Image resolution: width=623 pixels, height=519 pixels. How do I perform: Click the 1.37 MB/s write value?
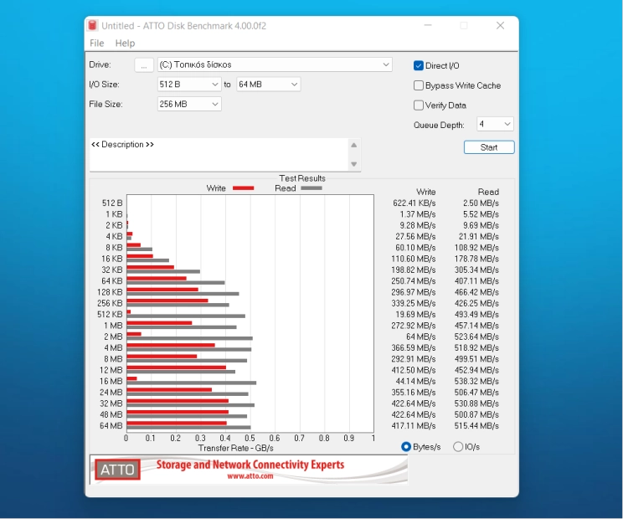click(x=418, y=214)
